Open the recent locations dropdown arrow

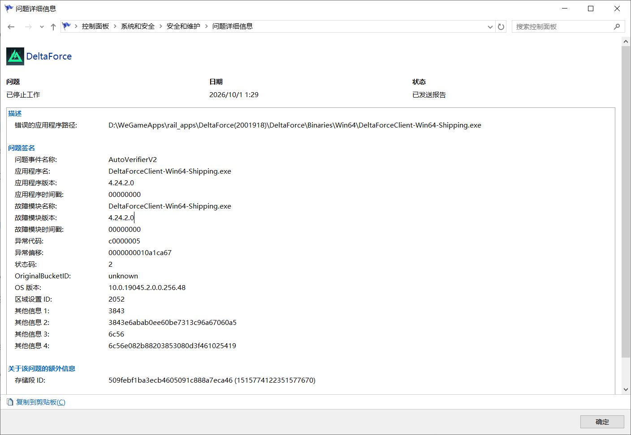click(42, 27)
